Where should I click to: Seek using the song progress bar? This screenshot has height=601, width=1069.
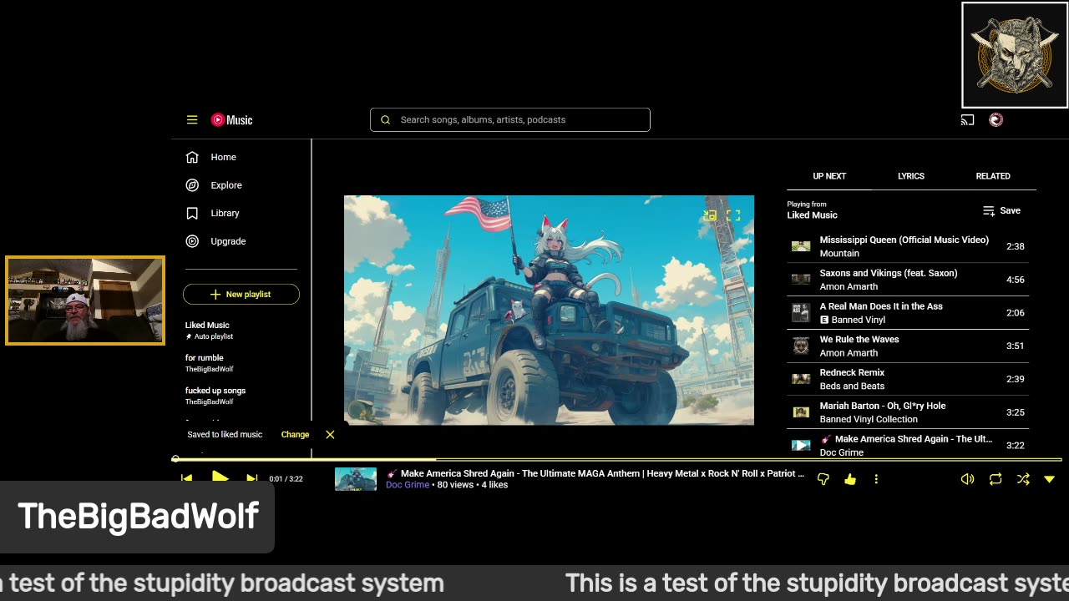pyautogui.click(x=618, y=459)
